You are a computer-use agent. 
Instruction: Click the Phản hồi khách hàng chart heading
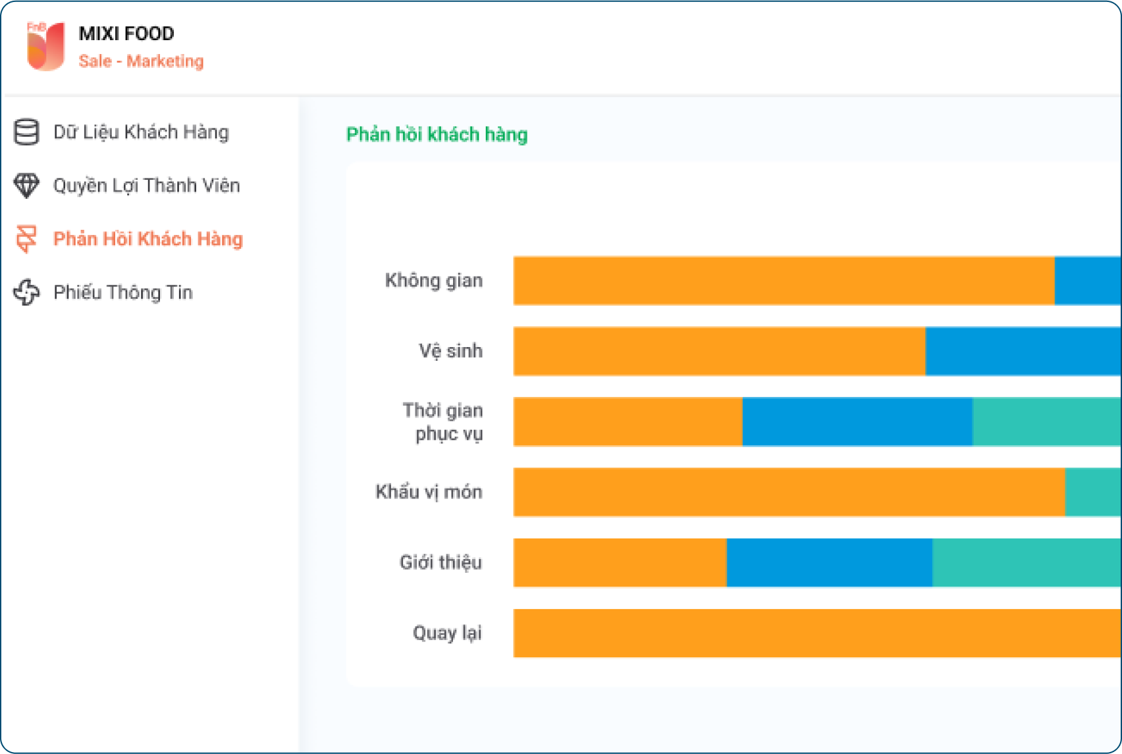[437, 134]
